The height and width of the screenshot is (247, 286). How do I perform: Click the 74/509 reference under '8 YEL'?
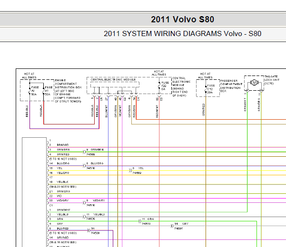pyautogui.click(x=137, y=173)
